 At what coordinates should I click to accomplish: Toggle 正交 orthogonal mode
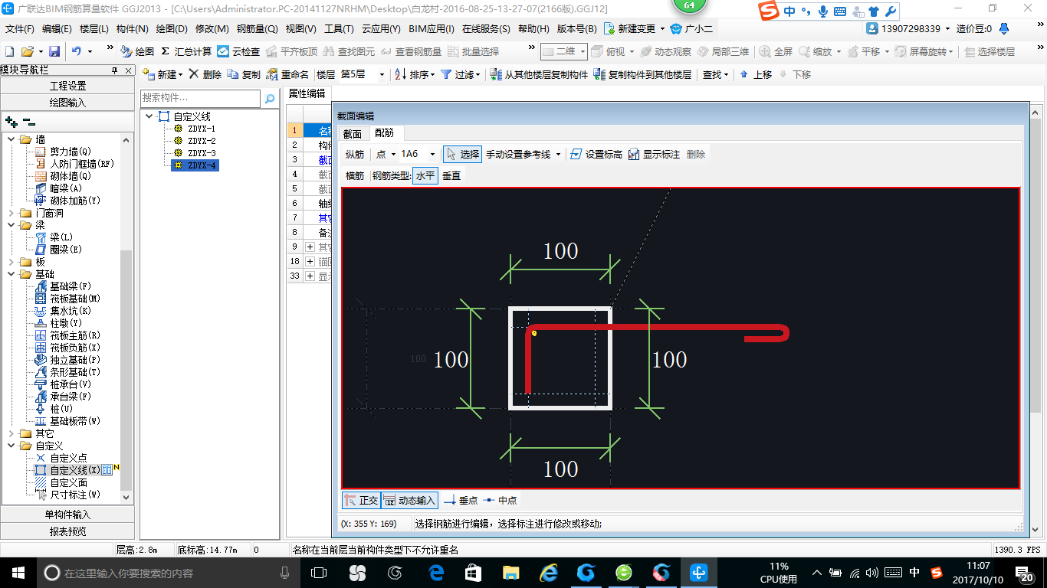(361, 501)
